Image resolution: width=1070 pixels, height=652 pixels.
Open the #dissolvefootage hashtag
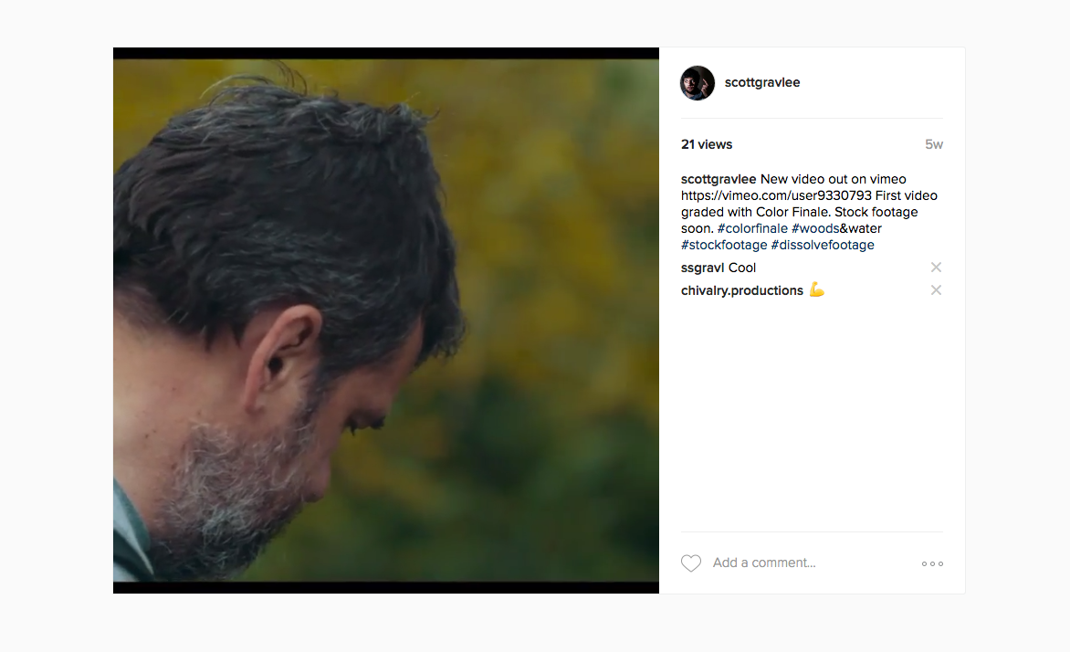823,245
